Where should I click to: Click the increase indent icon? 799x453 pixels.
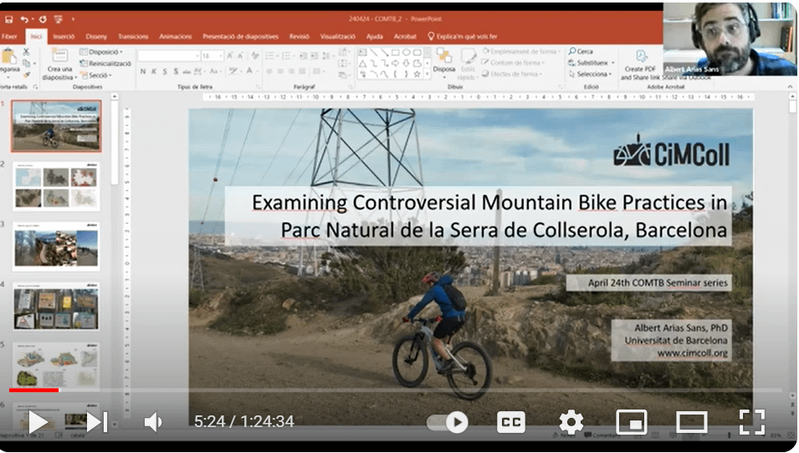(315, 55)
